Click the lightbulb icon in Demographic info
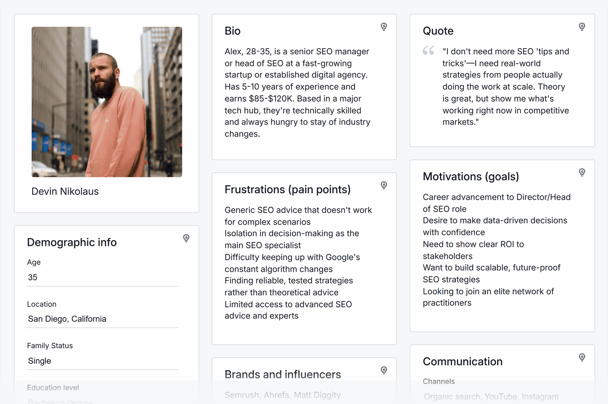This screenshot has width=608, height=404. (186, 238)
